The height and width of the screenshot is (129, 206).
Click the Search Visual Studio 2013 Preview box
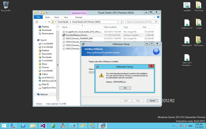pos(142,22)
